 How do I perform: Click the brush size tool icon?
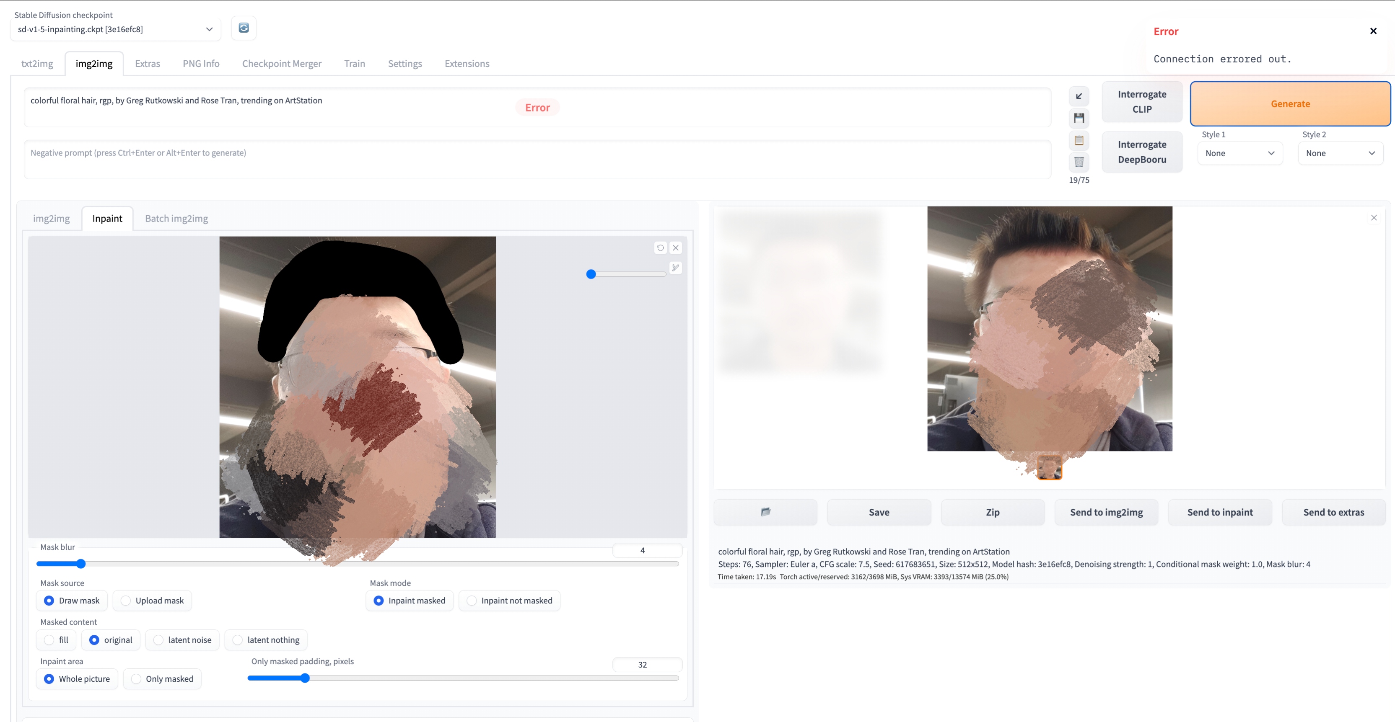[x=675, y=267]
